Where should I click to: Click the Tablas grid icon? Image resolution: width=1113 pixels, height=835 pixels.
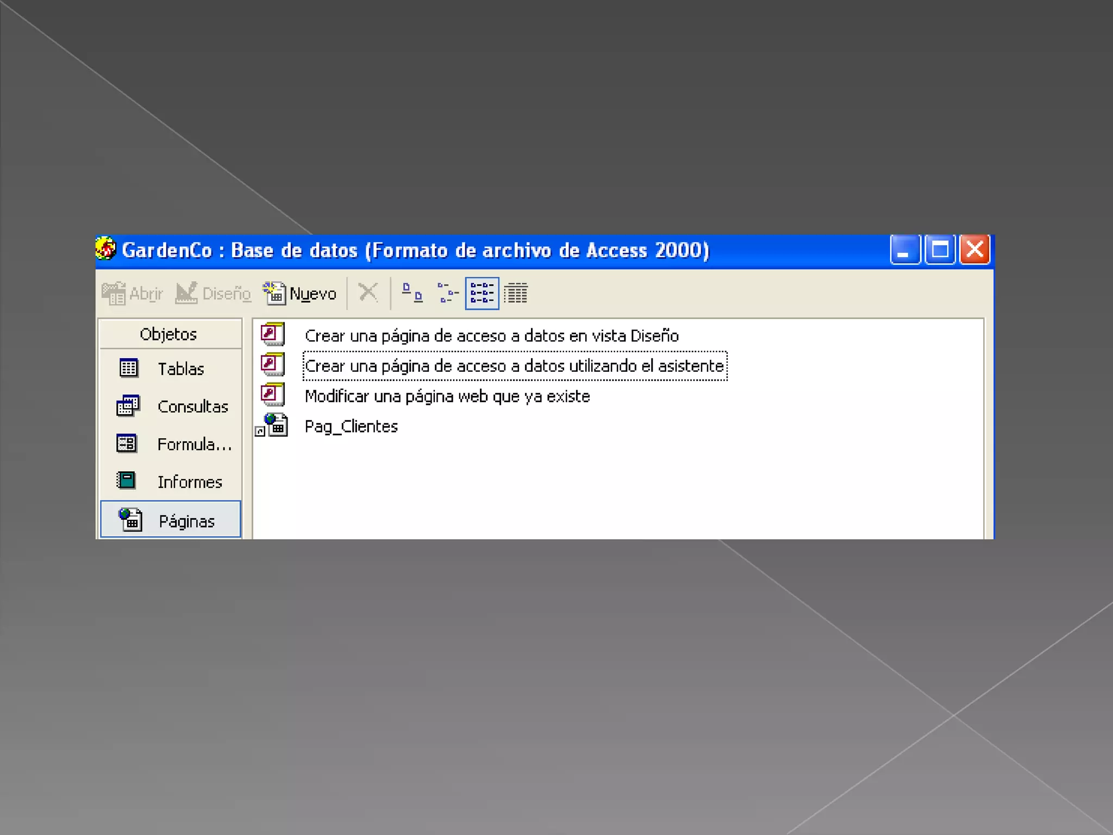[129, 368]
